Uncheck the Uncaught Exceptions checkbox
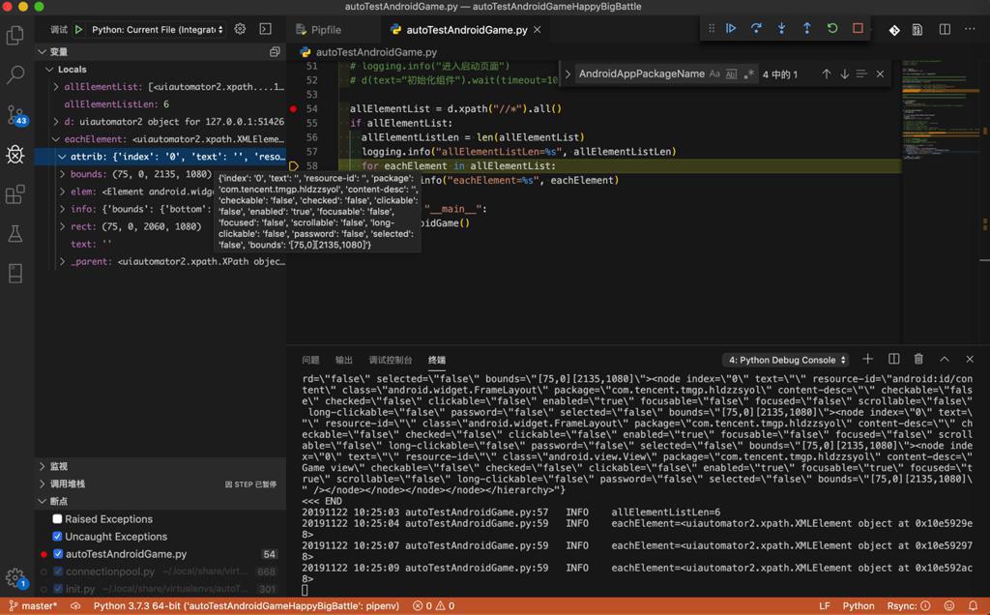 pyautogui.click(x=58, y=537)
